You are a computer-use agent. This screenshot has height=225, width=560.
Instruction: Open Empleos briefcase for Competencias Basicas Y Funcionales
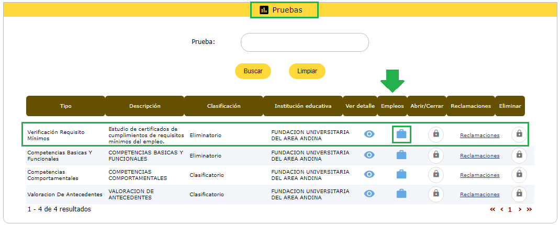pos(401,155)
